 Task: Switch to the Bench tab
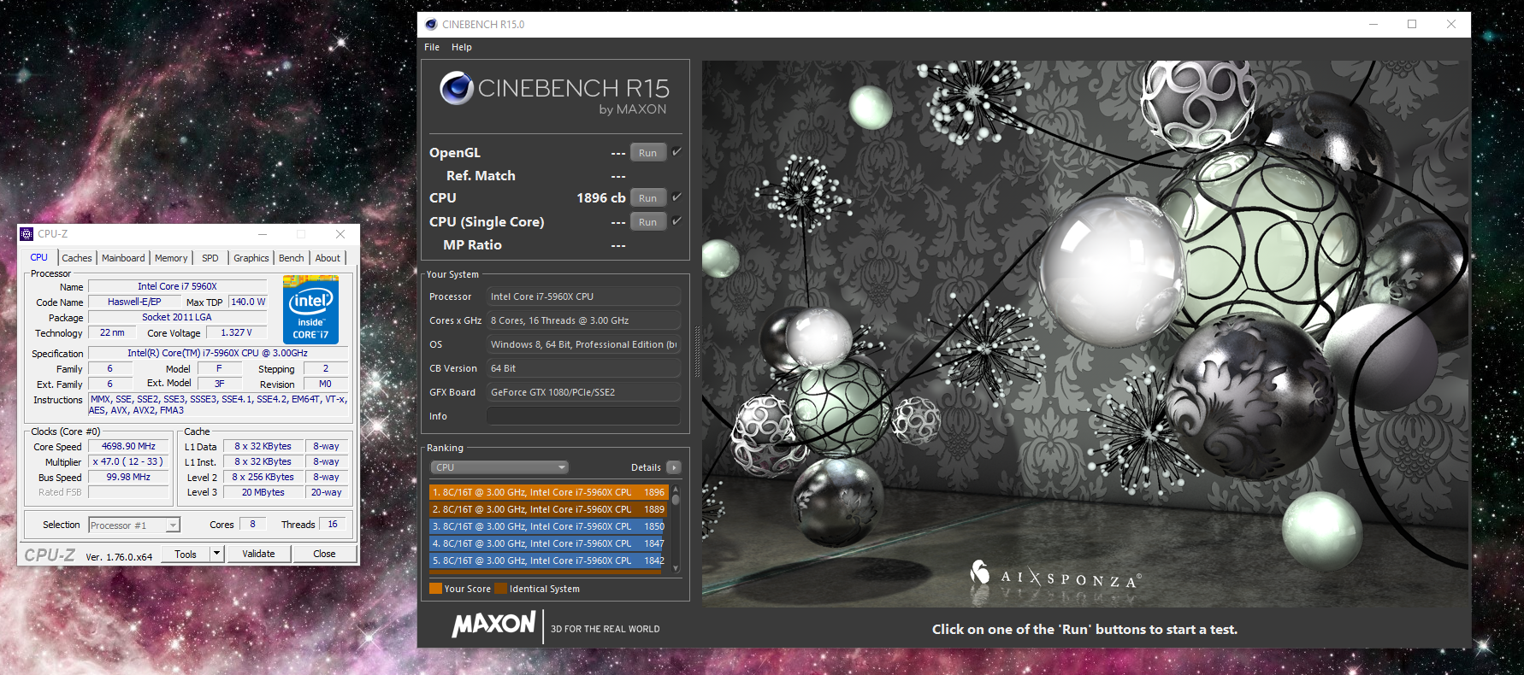point(292,258)
